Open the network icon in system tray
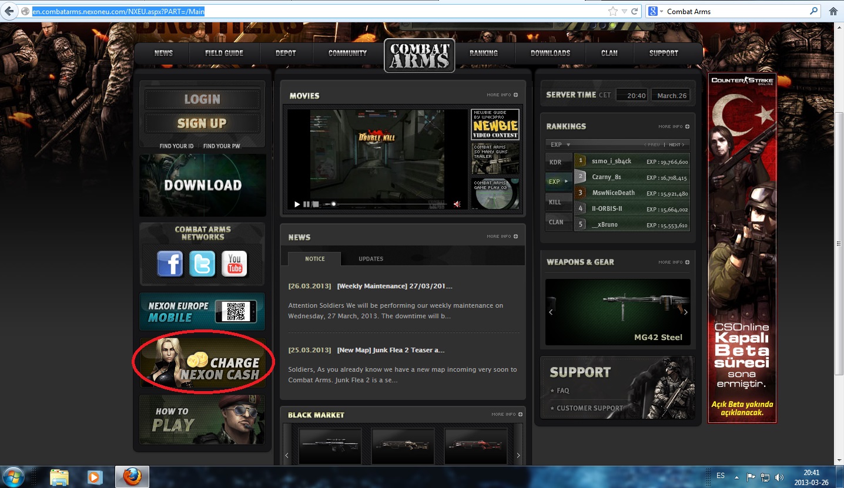The height and width of the screenshot is (488, 844). tap(765, 477)
